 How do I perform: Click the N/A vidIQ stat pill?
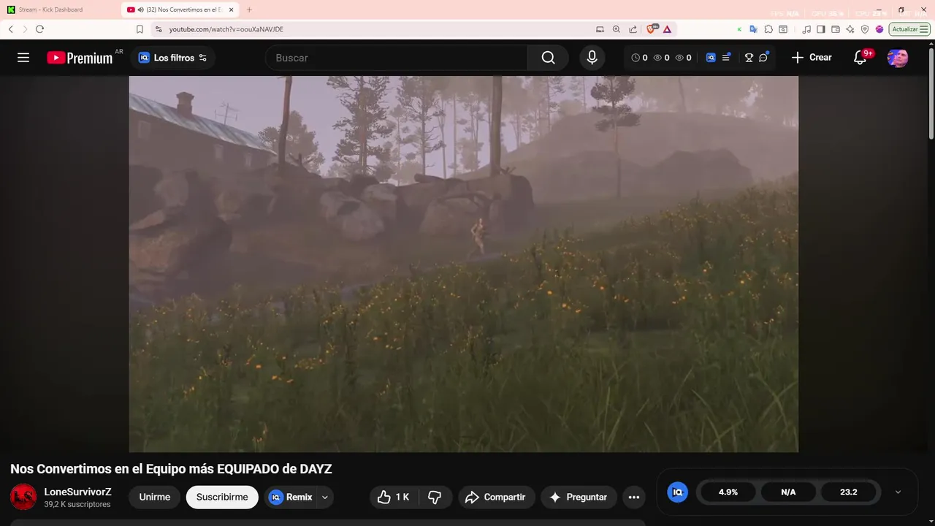point(788,492)
